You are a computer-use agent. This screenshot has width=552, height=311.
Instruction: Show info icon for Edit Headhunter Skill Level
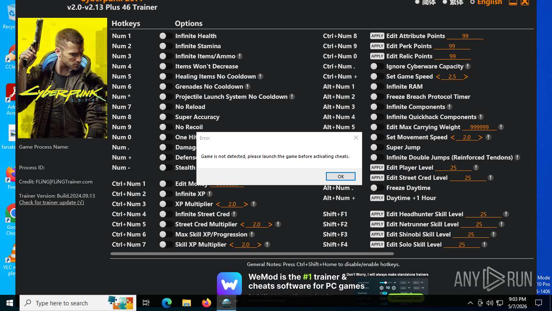click(506, 214)
